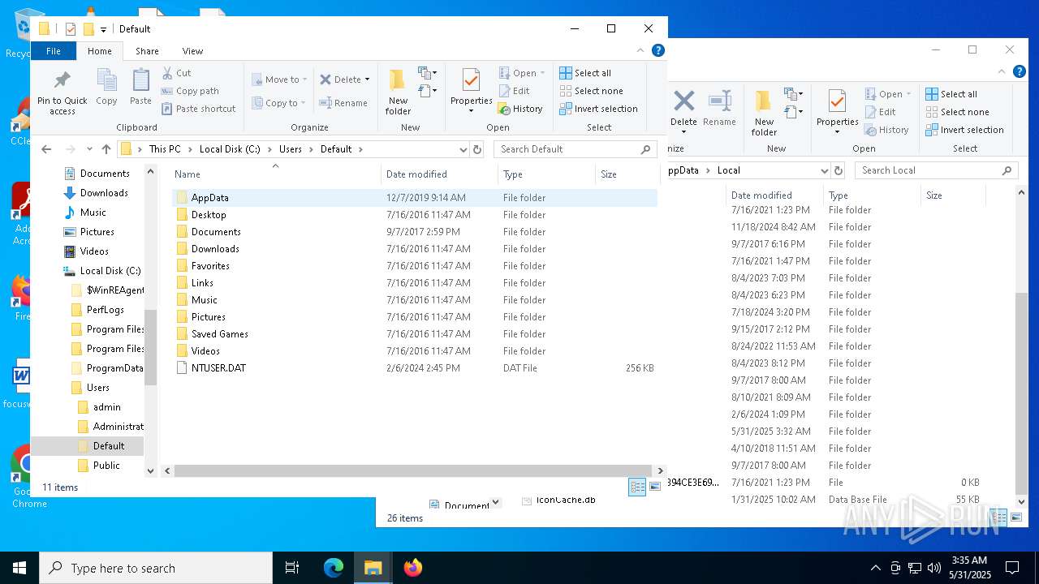Image resolution: width=1039 pixels, height=584 pixels.
Task: Open recent locations dropdown in Default window
Action: click(89, 149)
